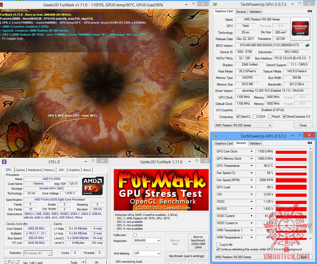
Task: Open the GPU selector dropdown in Graphics Card window
Action: click(x=243, y=125)
